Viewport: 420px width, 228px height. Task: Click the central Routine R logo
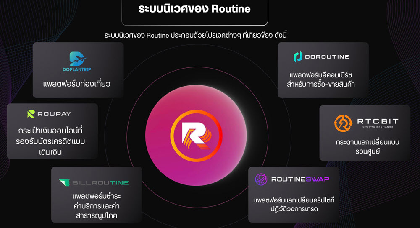(196, 136)
